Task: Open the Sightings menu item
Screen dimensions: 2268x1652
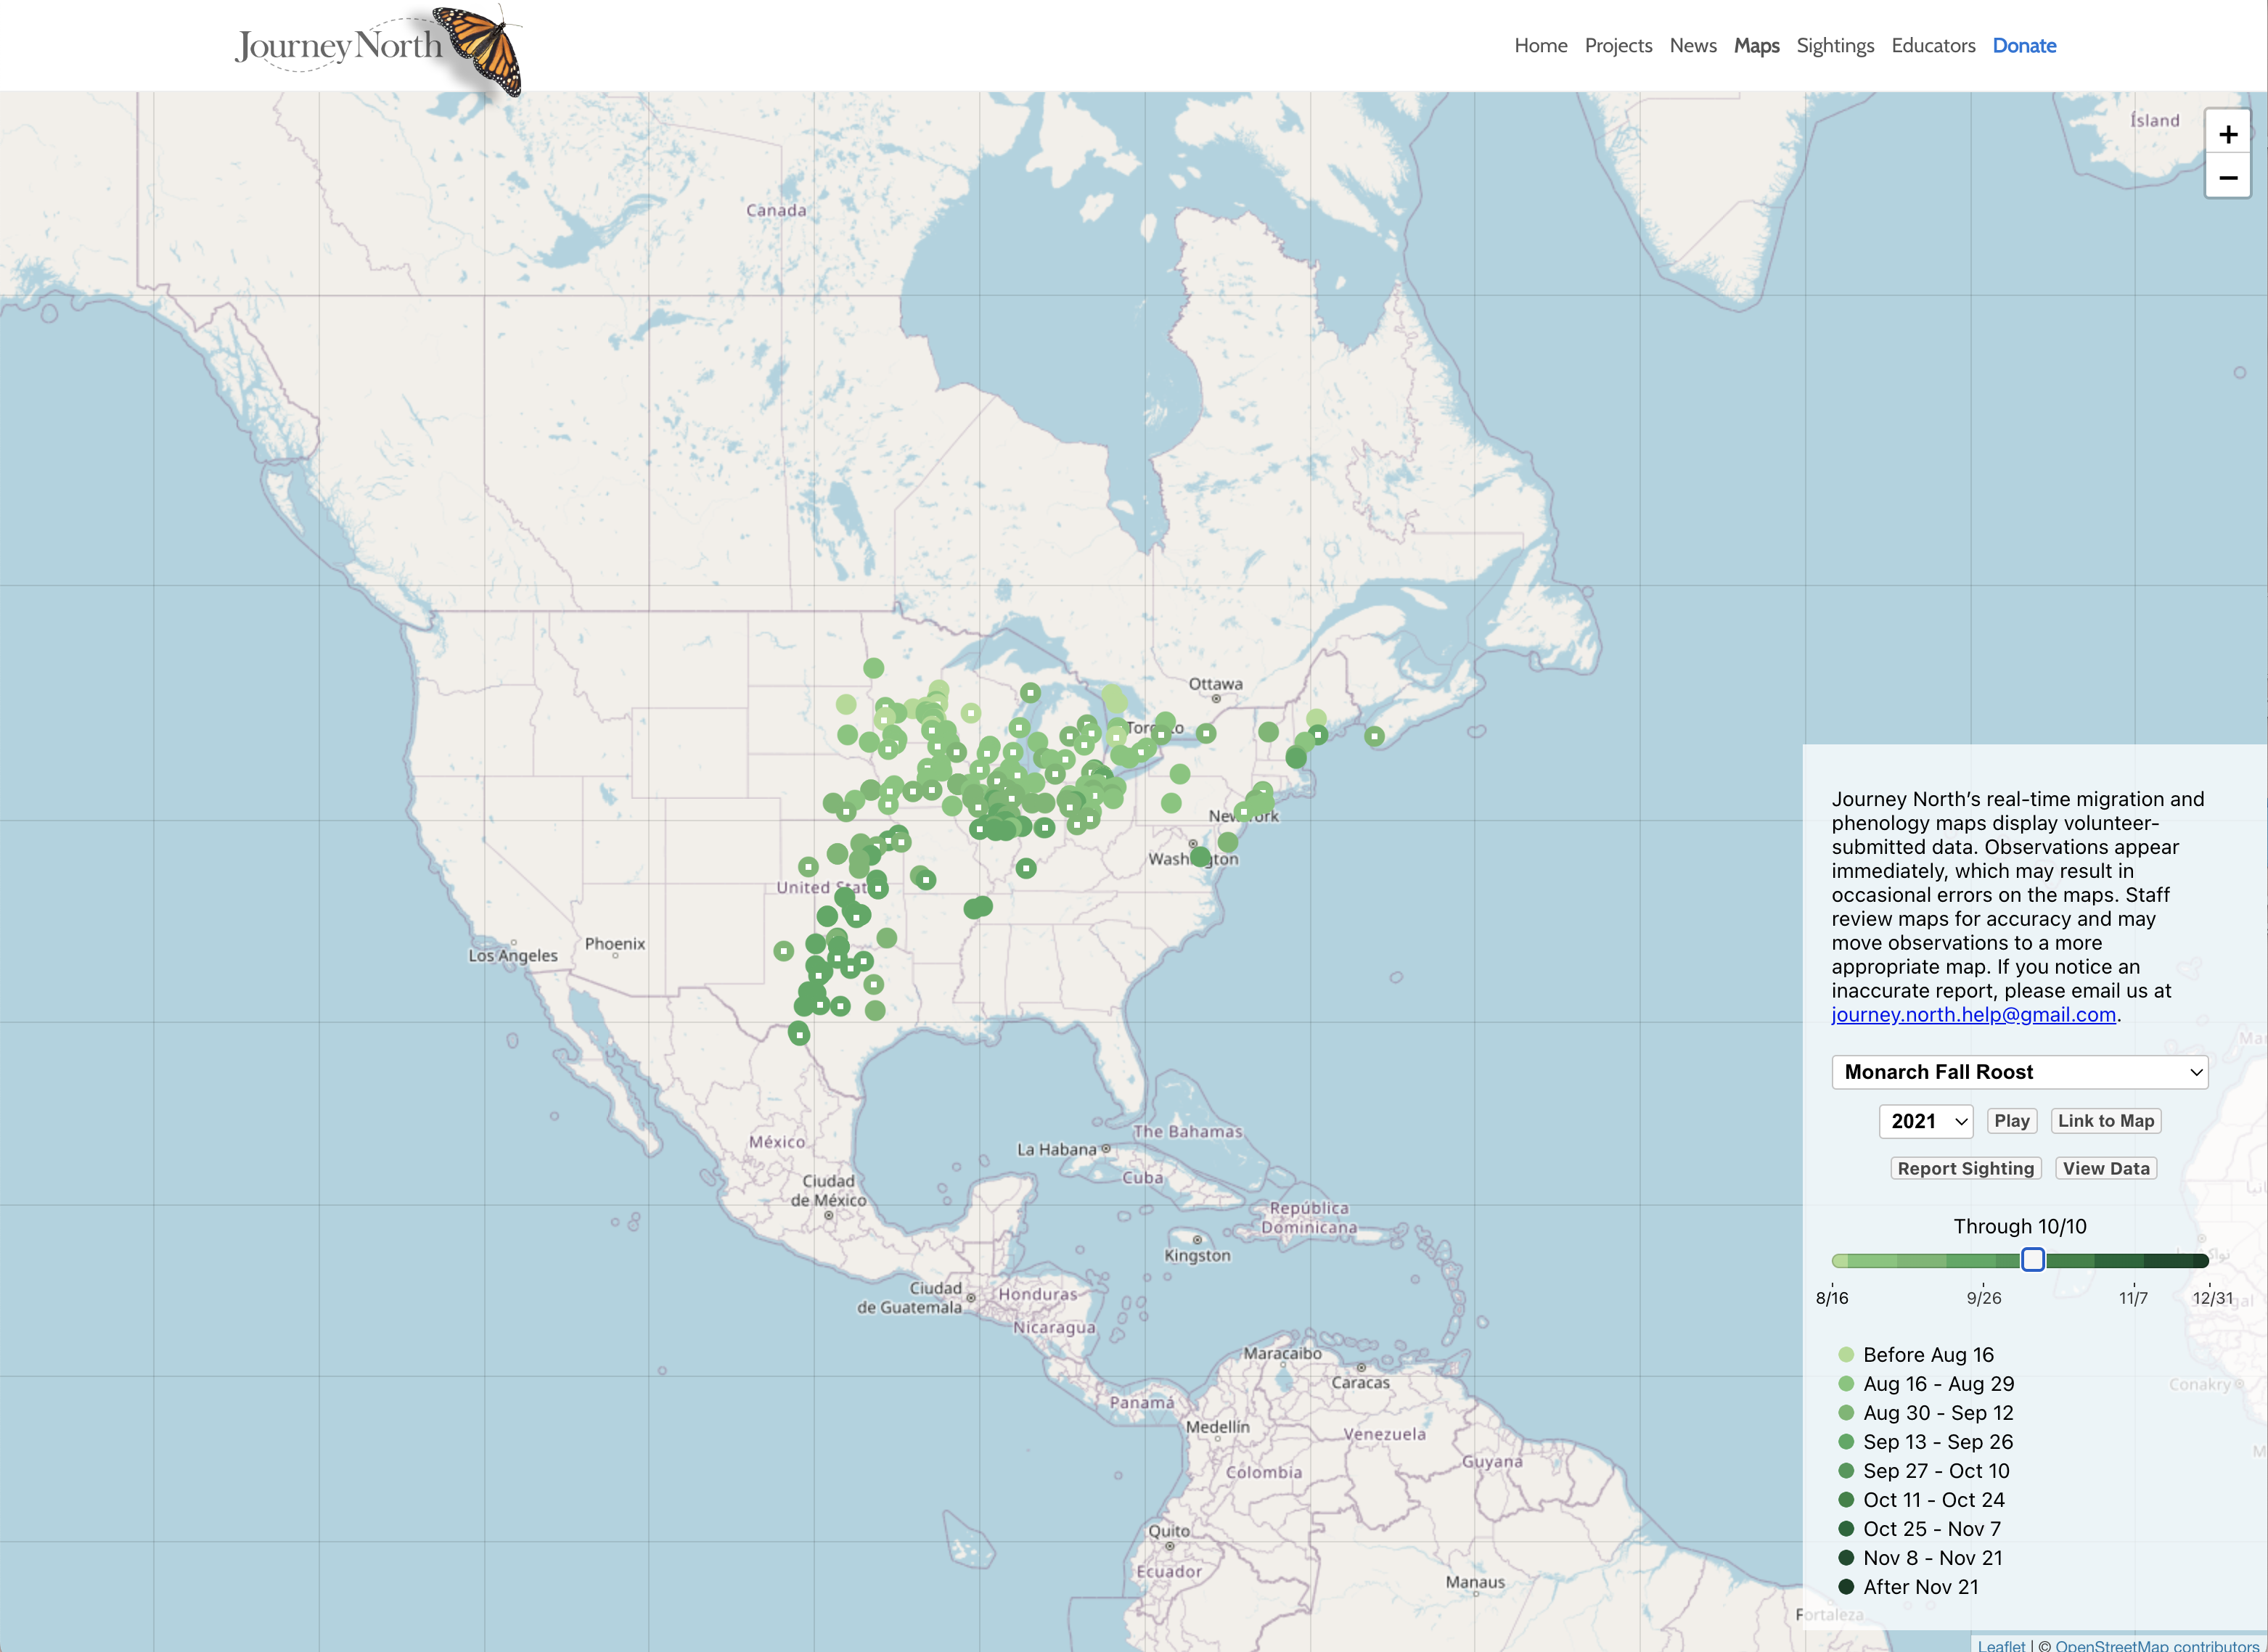Action: [x=1835, y=46]
